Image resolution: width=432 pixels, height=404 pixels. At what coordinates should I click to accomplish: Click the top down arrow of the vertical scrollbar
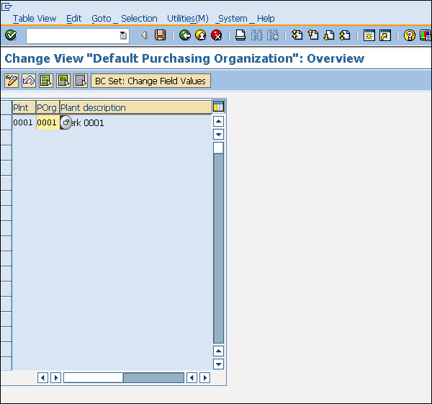coord(218,135)
